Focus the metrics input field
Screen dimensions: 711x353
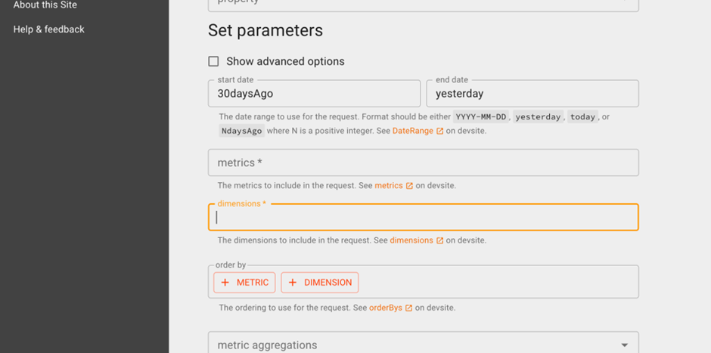[x=423, y=163]
